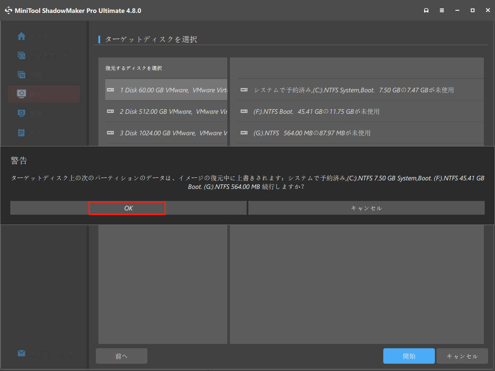495x371 pixels.
Task: Click the 開始 button
Action: 409,356
